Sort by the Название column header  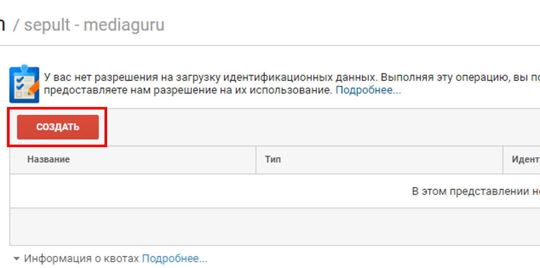point(49,159)
